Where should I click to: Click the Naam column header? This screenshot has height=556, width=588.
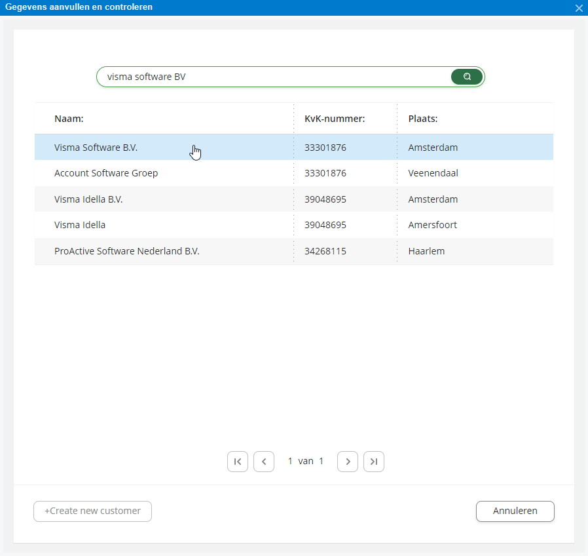pos(69,119)
